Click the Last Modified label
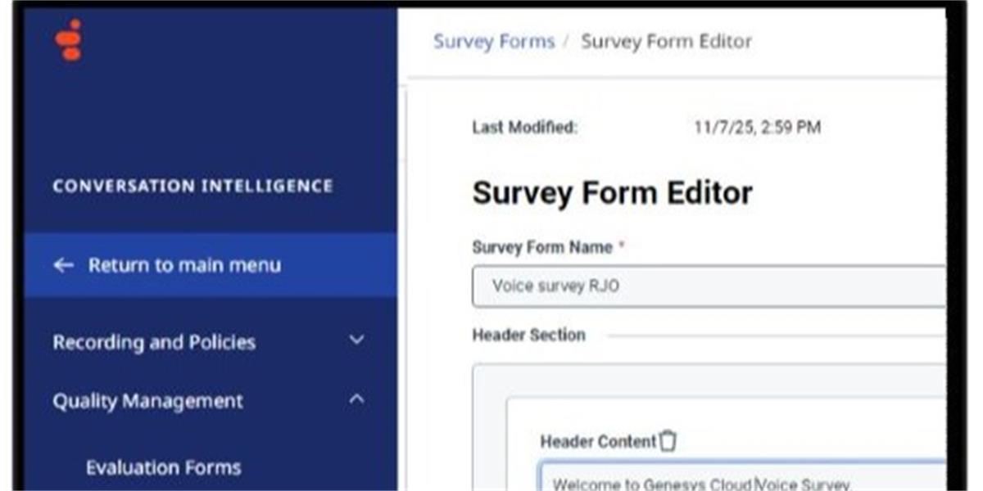The image size is (983, 491). 524,128
